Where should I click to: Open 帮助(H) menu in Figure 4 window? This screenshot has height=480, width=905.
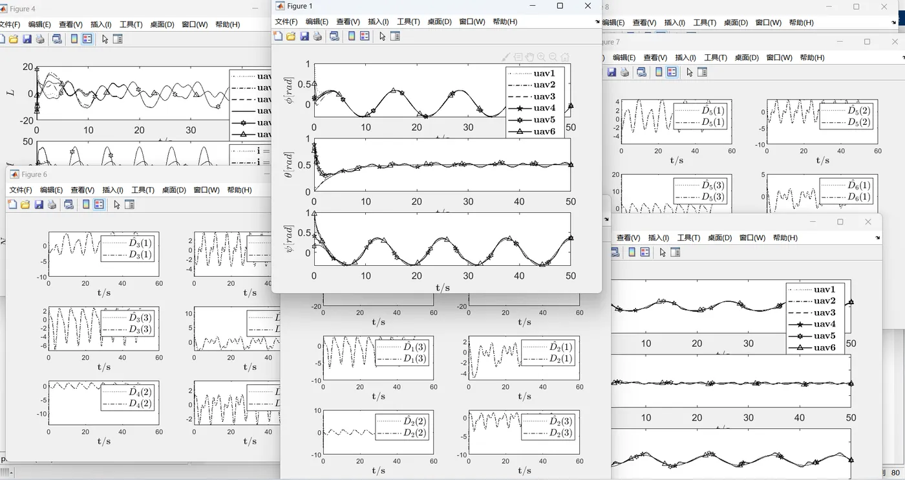click(228, 25)
